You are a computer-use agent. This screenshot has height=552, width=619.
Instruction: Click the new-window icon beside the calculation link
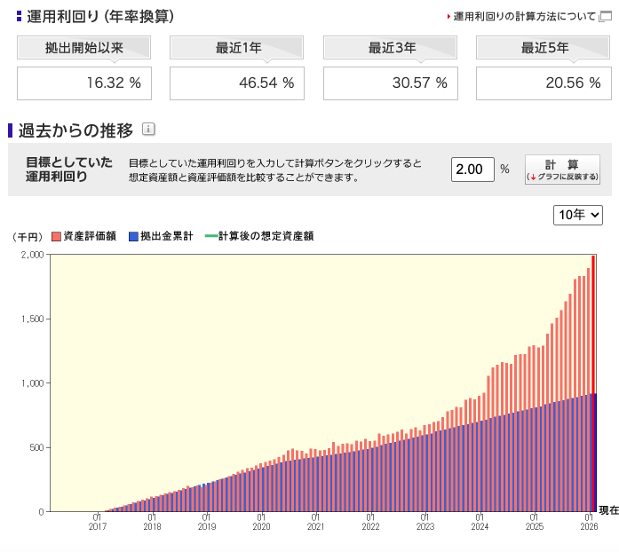click(605, 17)
